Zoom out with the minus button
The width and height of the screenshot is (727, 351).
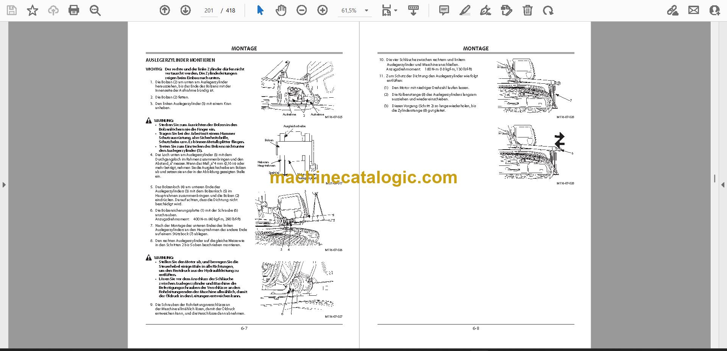302,10
